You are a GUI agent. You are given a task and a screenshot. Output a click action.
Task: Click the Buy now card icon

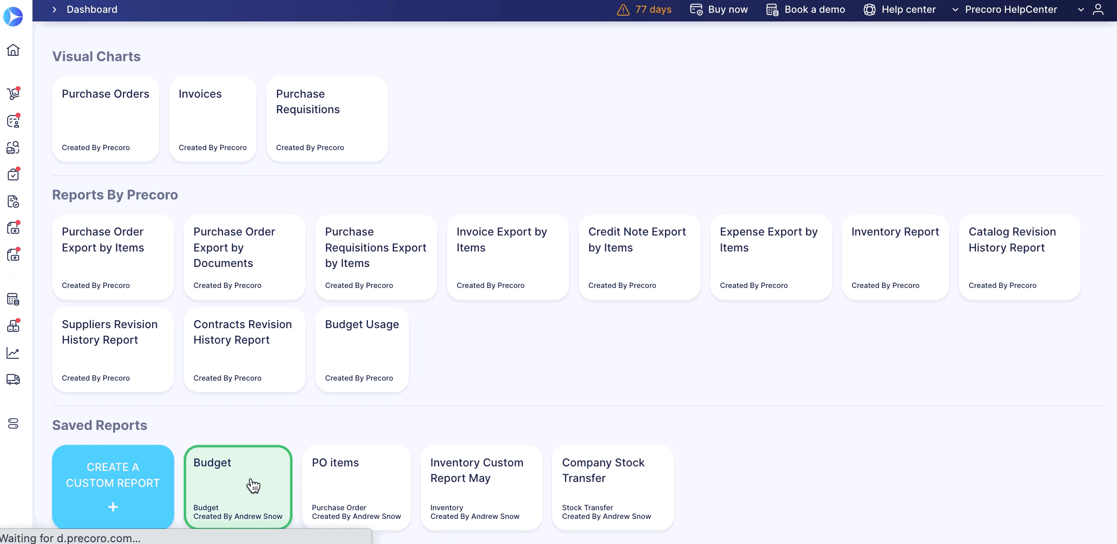pos(697,10)
